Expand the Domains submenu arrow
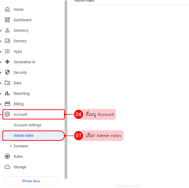189x188 pixels. point(11,146)
